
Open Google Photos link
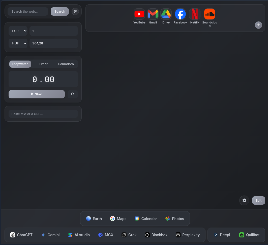[x=175, y=219]
